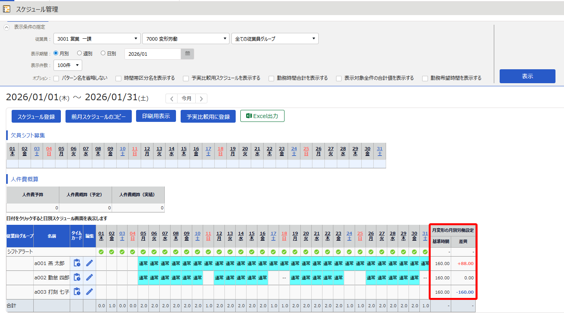Image resolution: width=564 pixels, height=320 pixels.
Task: Enable 表示対象全件の合計値を表示する option
Action: coord(339,78)
